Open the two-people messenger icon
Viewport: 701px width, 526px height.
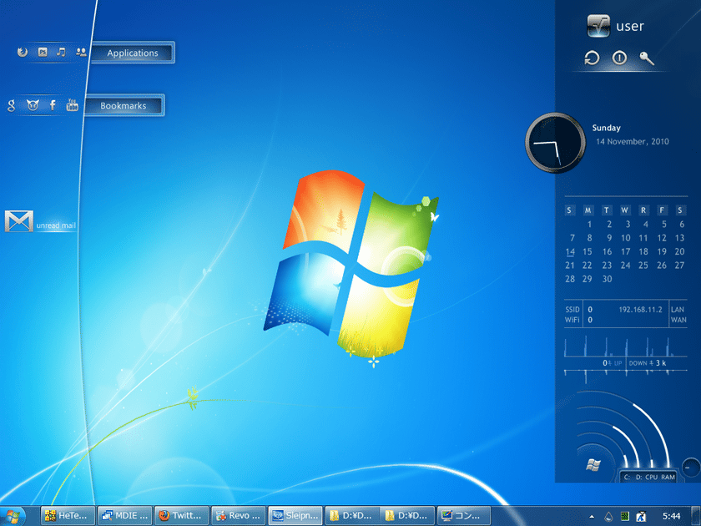[81, 53]
